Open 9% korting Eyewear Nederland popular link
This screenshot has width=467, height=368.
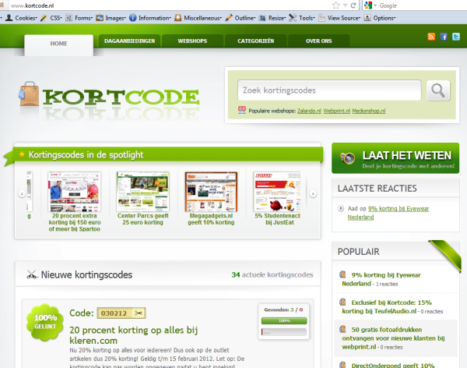tap(381, 279)
